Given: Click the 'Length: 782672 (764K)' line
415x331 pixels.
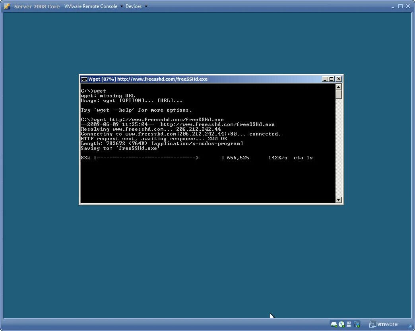Looking at the screenshot, I should 162,143.
